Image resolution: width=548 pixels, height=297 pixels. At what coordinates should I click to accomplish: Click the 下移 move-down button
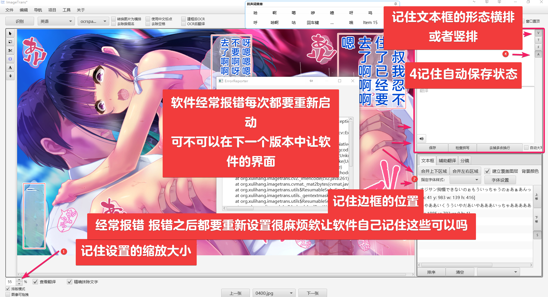537,219
